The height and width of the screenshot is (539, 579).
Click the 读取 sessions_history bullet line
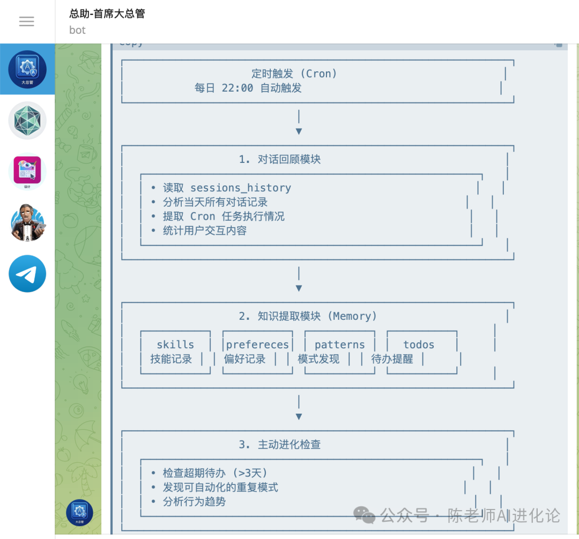(227, 188)
